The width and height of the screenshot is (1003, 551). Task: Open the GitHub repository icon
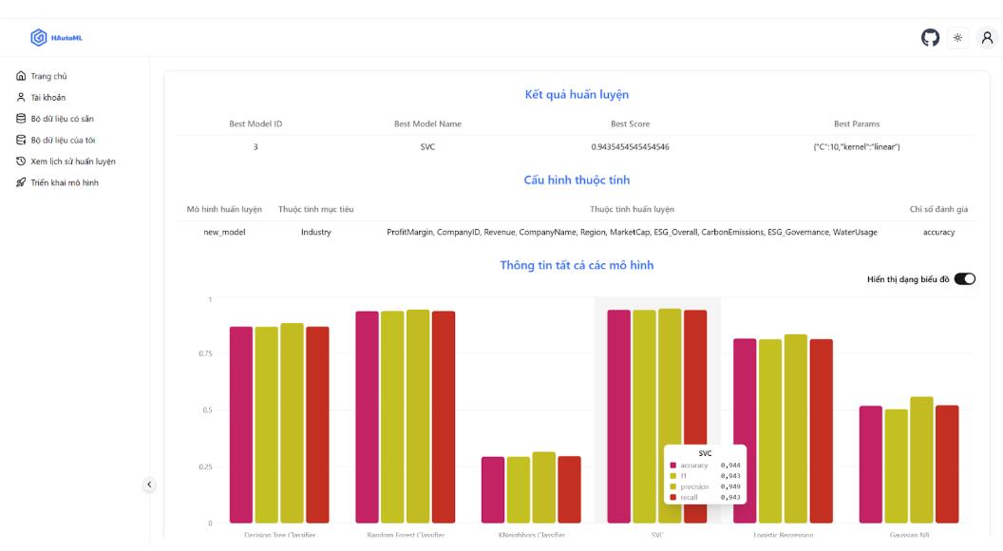(930, 38)
